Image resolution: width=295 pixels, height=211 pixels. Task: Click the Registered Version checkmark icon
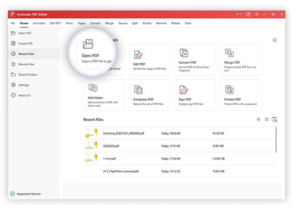pyautogui.click(x=13, y=194)
